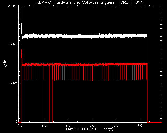Click the '3.0' x-axis tick label
This screenshot has width=167, height=133.
point(92,125)
